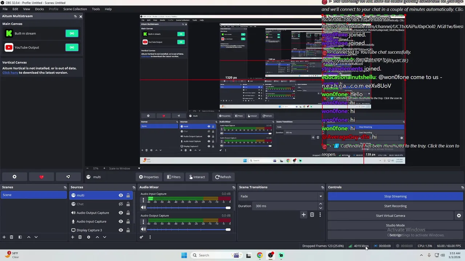Open the Edit menu
The height and width of the screenshot is (261, 465).
pos(15,9)
